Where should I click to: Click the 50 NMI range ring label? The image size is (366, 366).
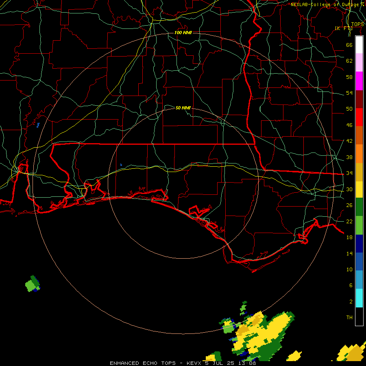183,108
